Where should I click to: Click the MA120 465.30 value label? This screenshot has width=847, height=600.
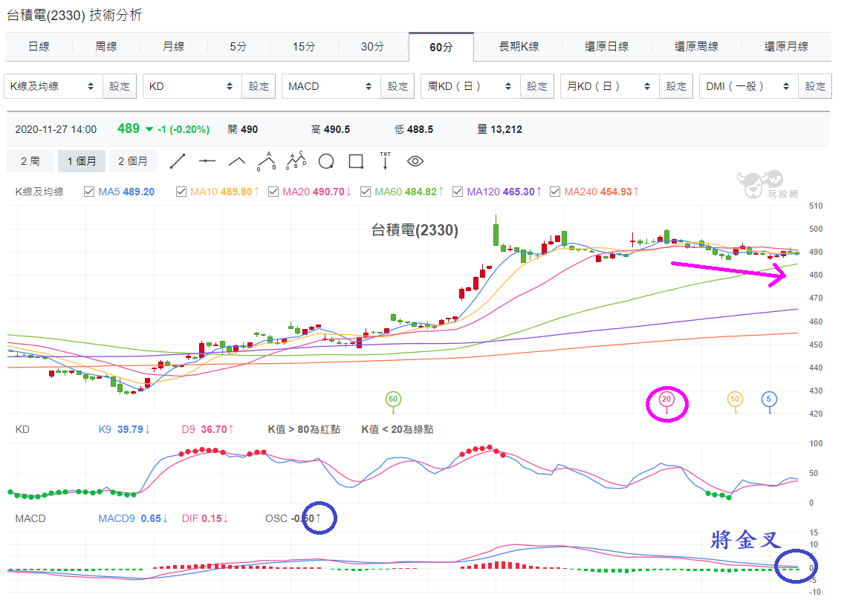click(504, 192)
